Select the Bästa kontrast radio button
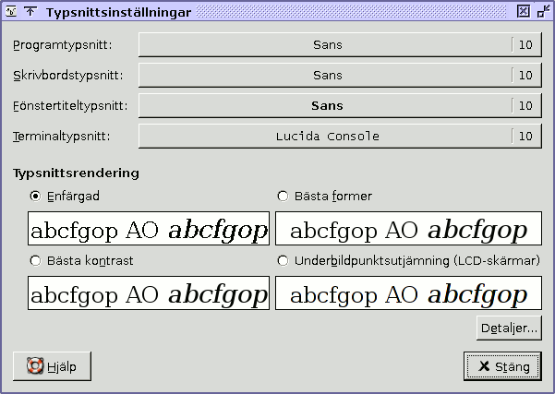This screenshot has width=555, height=394. coord(35,261)
